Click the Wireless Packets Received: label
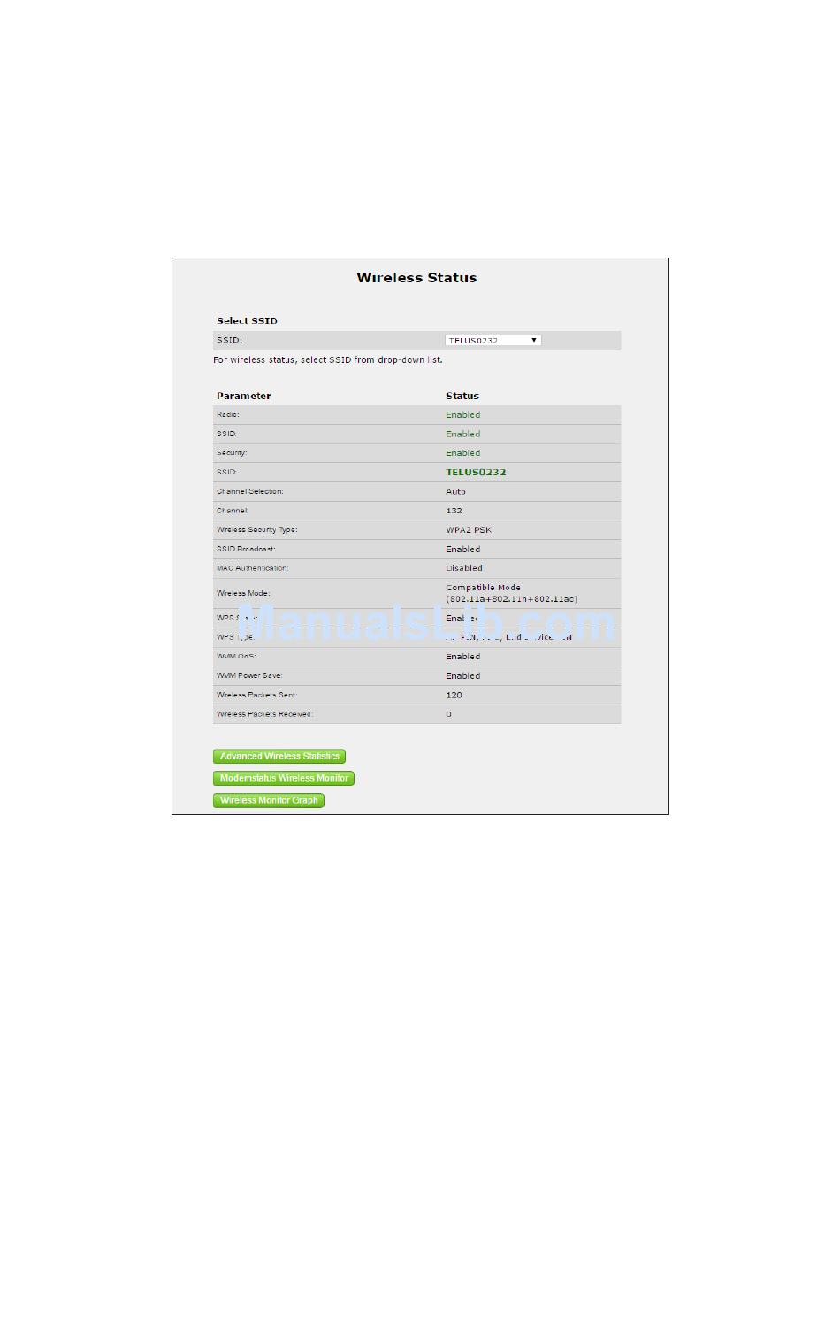840x1340 pixels. coord(265,714)
